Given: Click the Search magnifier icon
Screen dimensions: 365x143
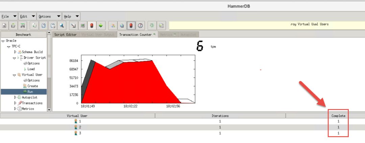Looking at the screenshot, I should click(x=62, y=26).
